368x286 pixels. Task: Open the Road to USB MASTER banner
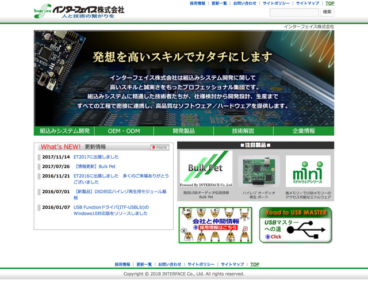[x=296, y=225]
